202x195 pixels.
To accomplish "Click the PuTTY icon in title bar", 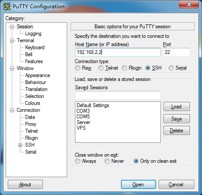I will pyautogui.click(x=7, y=7).
